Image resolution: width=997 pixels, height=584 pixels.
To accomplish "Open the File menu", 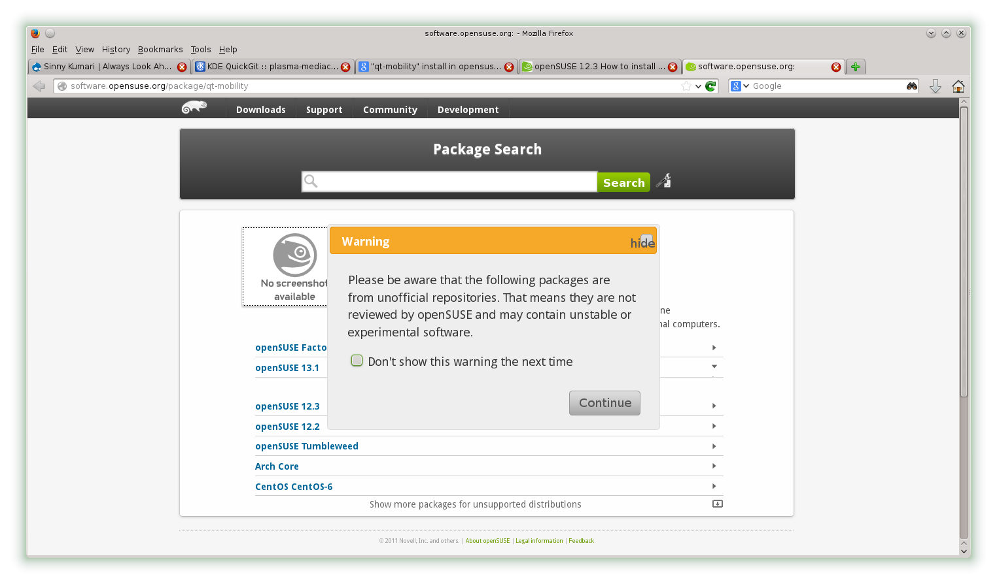I will (38, 50).
